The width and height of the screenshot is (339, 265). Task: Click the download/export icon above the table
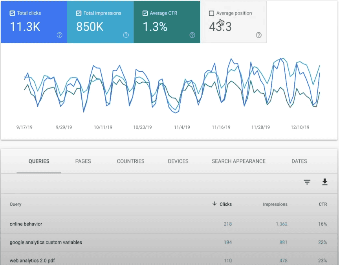pyautogui.click(x=325, y=182)
